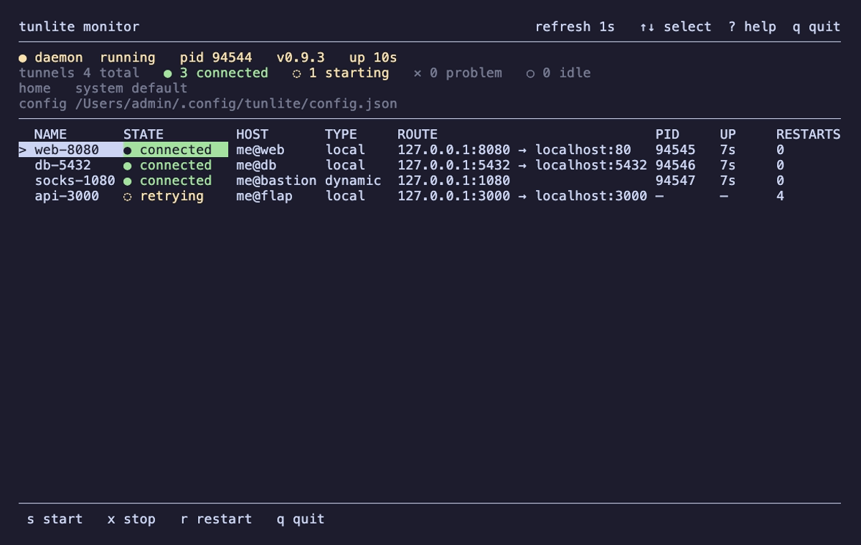Click "home system default" line
Screen dimensions: 861x545
pos(103,89)
